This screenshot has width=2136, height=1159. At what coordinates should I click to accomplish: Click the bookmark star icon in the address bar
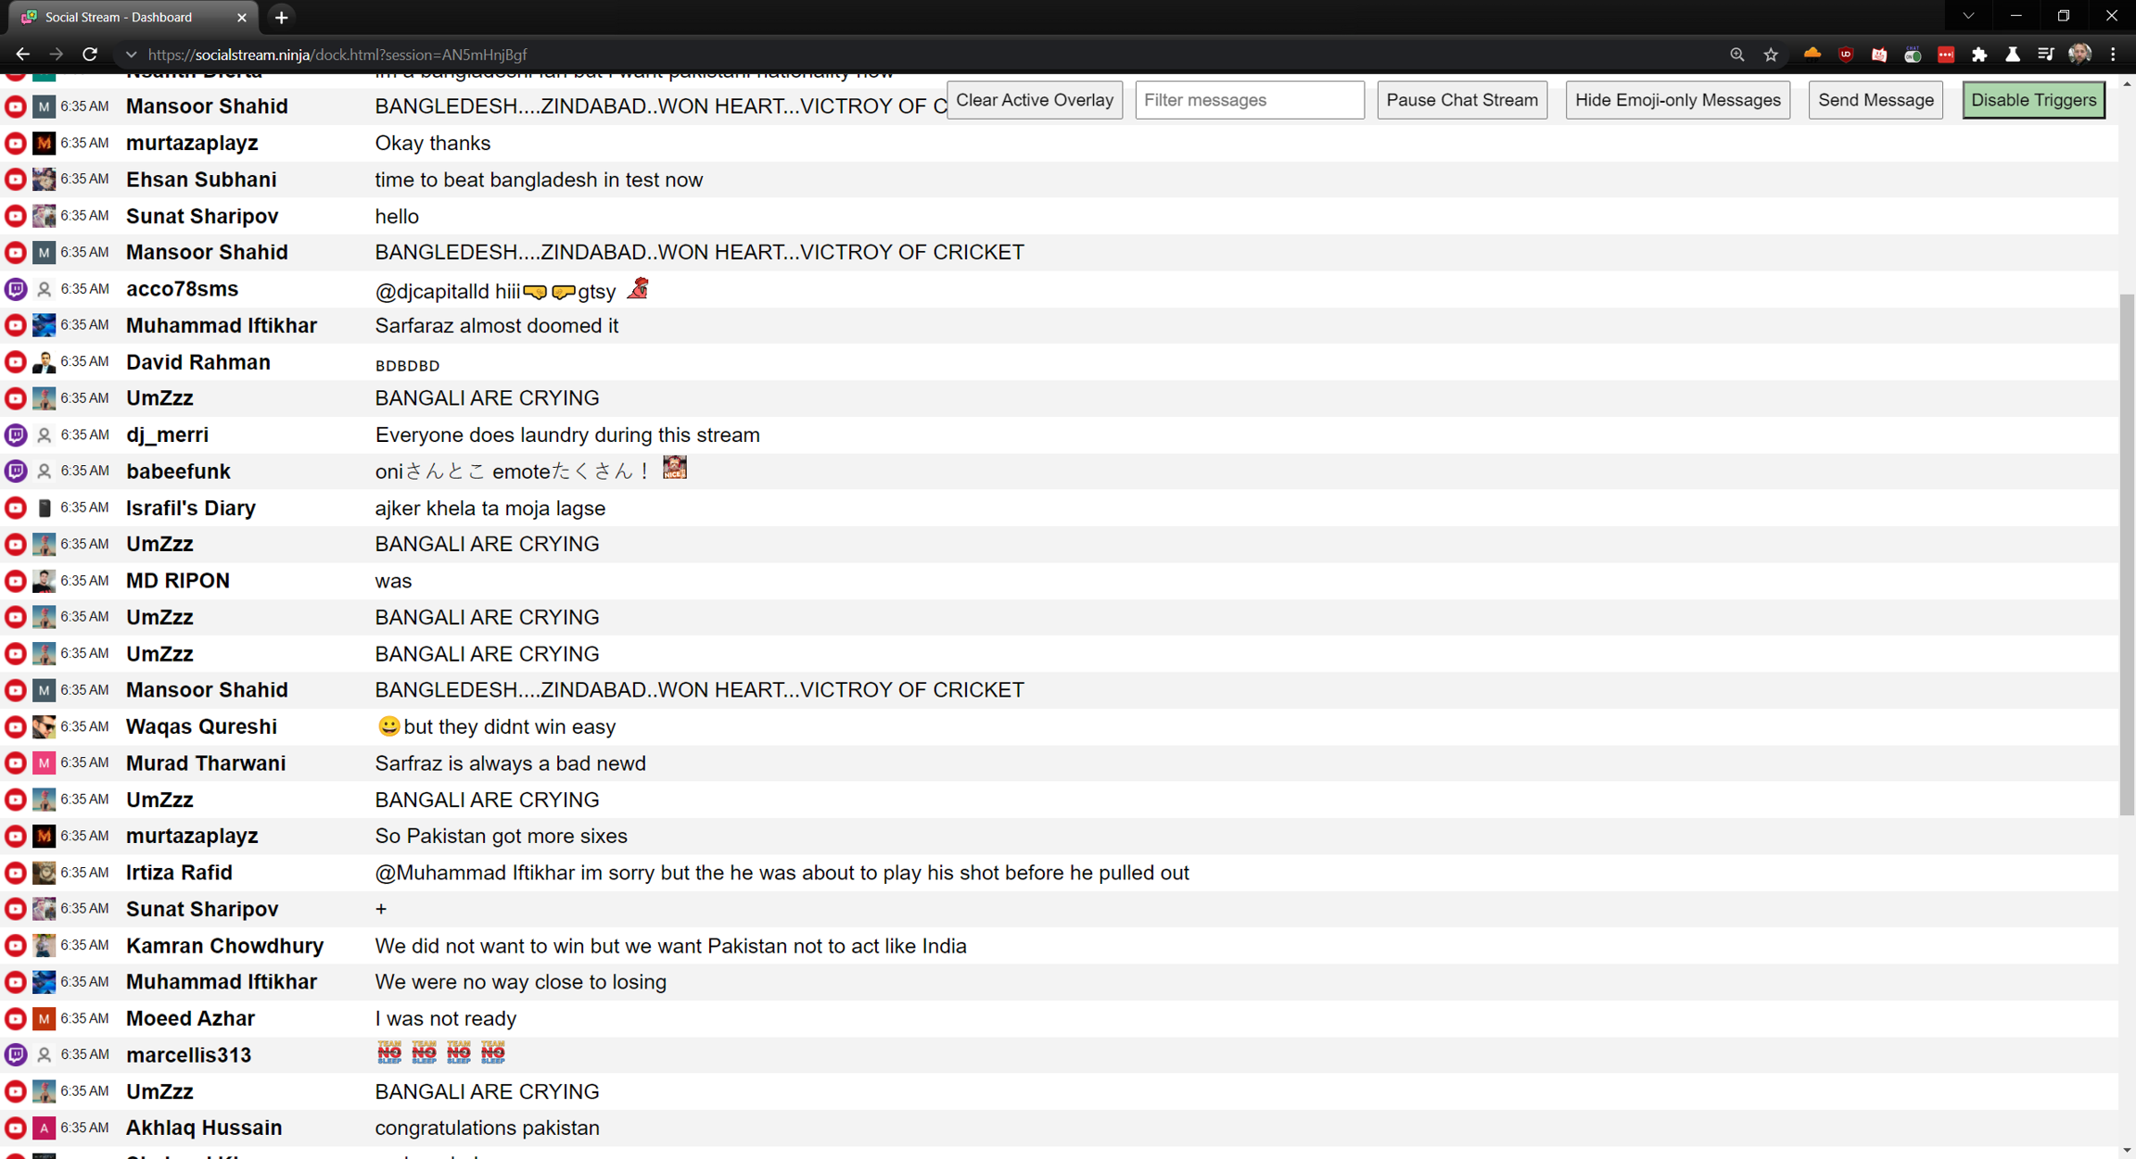[x=1771, y=55]
